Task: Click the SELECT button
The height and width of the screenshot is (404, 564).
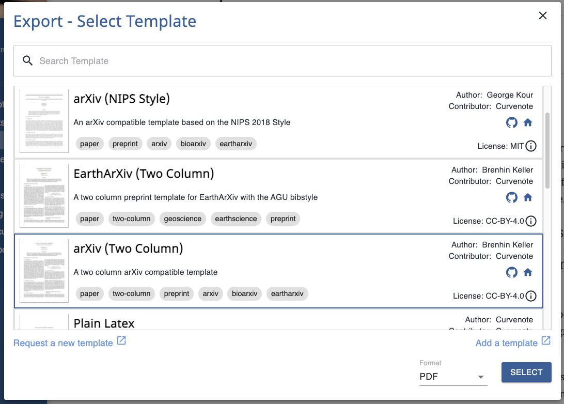Action: coord(526,372)
